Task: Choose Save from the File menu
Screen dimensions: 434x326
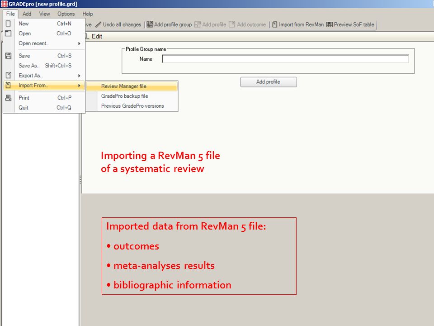Action: (44, 56)
